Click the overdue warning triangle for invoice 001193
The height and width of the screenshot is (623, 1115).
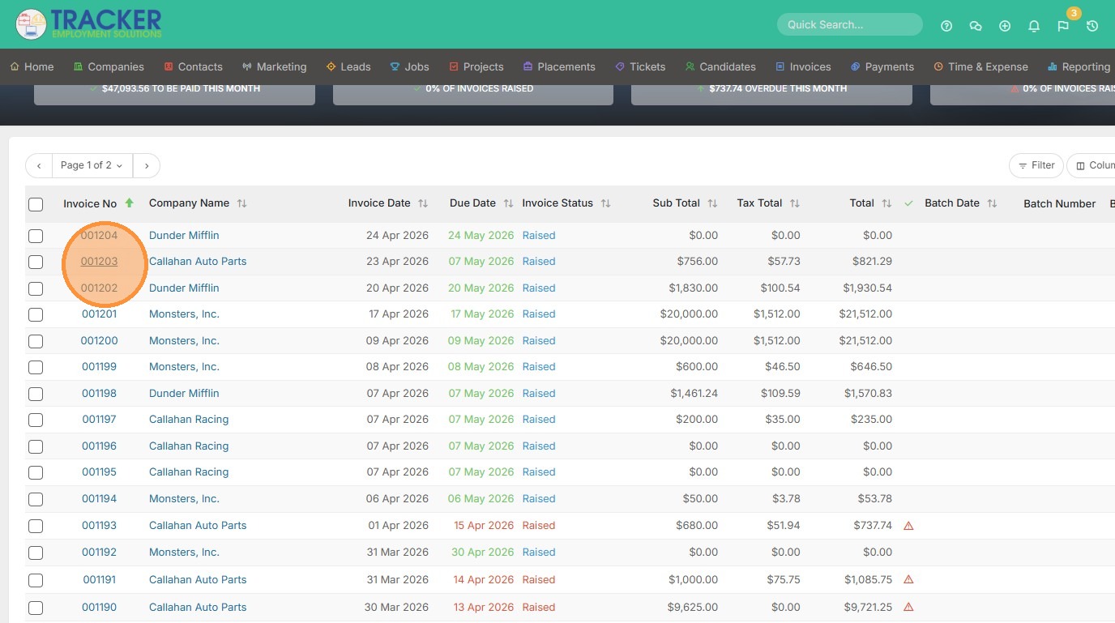click(908, 526)
